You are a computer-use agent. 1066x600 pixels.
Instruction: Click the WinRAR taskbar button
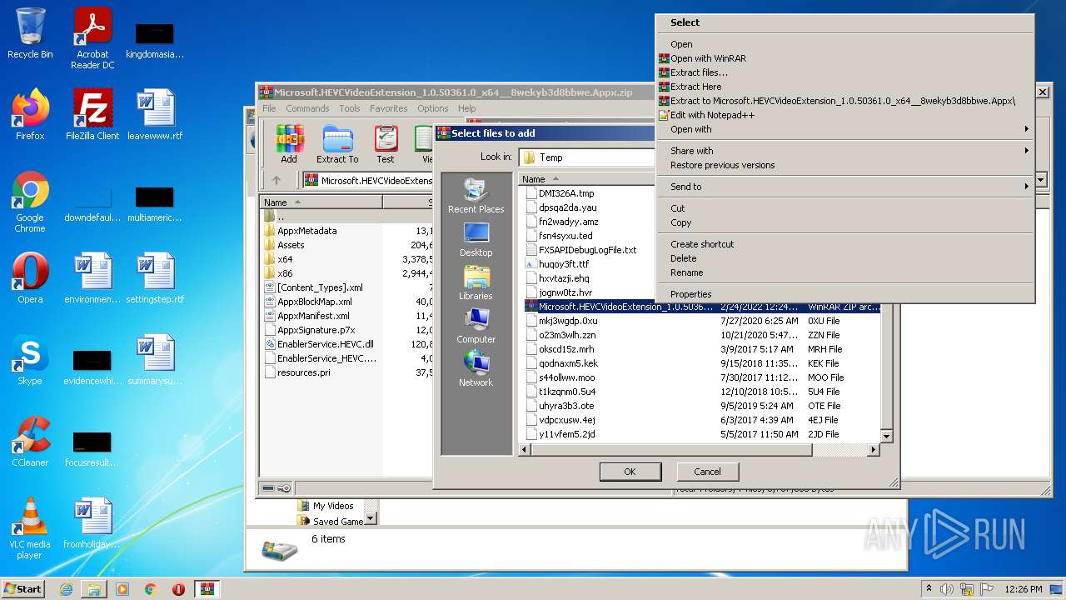tap(207, 589)
